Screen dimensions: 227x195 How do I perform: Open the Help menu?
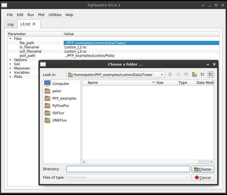(x=69, y=15)
